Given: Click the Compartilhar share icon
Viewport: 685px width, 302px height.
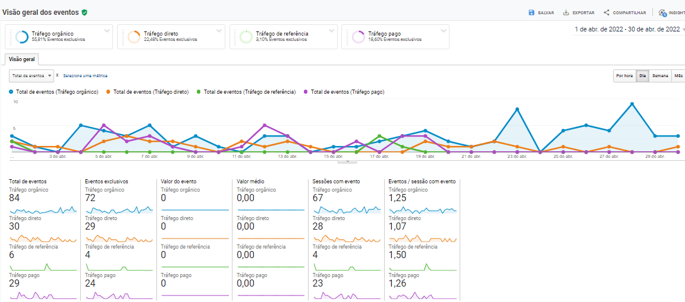Looking at the screenshot, I should tap(607, 12).
